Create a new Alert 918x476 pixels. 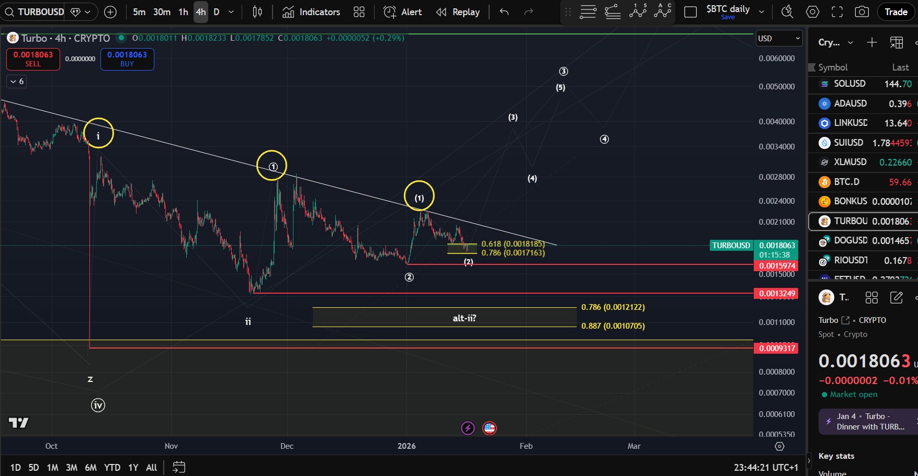(x=403, y=11)
